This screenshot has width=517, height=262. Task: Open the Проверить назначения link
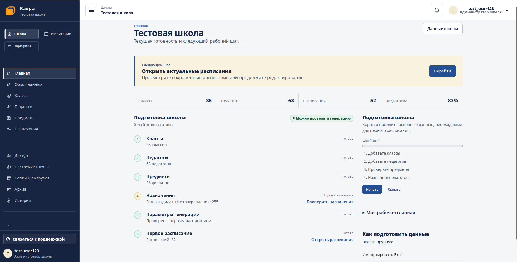(x=330, y=202)
